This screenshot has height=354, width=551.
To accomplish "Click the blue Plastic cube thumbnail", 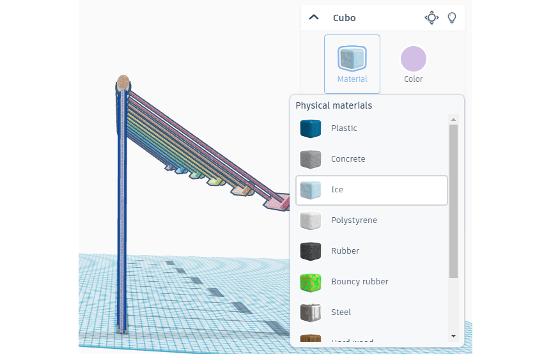I will pyautogui.click(x=311, y=128).
